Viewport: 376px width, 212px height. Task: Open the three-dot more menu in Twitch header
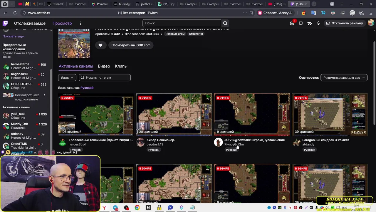pos(80,23)
